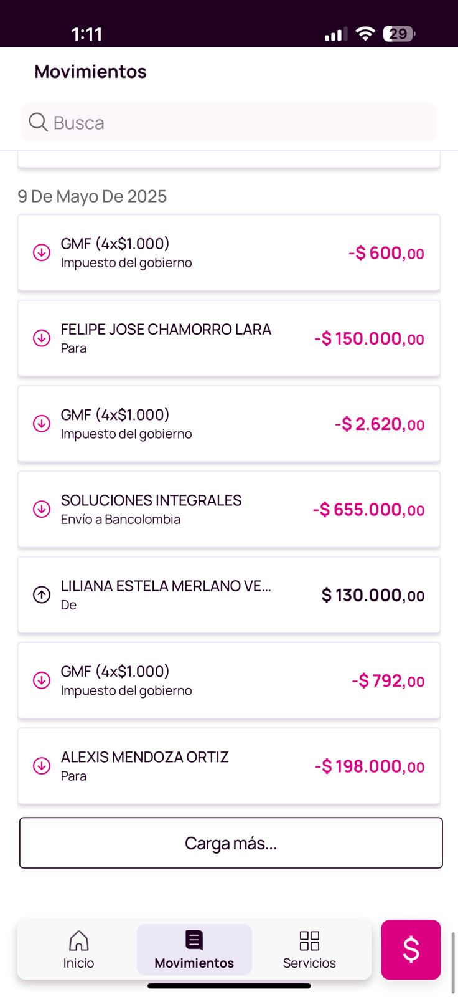This screenshot has height=997, width=458.
Task: Tap the arrow icon on the -$600,00 GMF entry
Action: [x=42, y=252]
